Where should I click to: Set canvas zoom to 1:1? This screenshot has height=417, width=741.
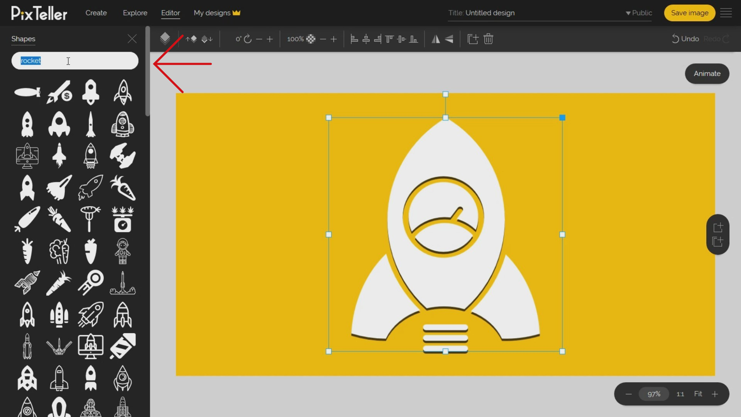tap(680, 394)
